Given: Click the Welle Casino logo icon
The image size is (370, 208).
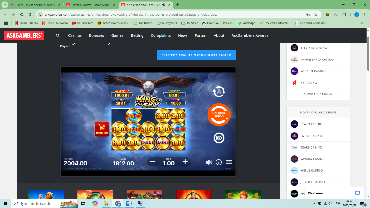Looking at the screenshot, I should pyautogui.click(x=294, y=170).
